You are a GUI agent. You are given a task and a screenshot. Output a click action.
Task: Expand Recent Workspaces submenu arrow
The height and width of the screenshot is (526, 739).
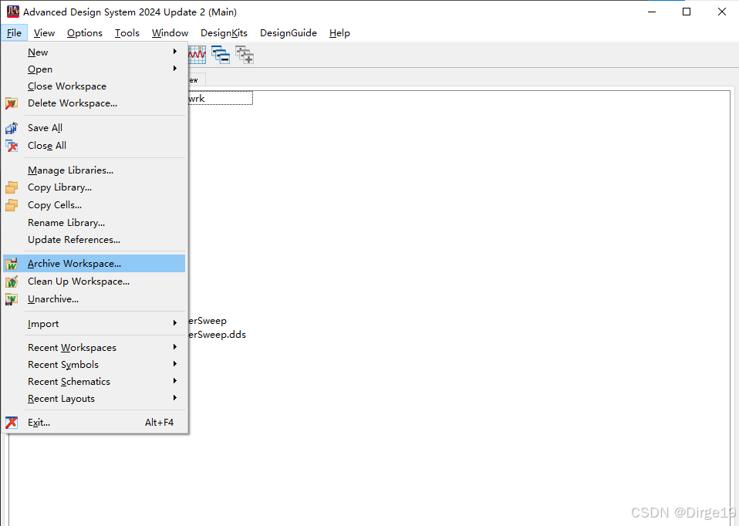point(175,347)
